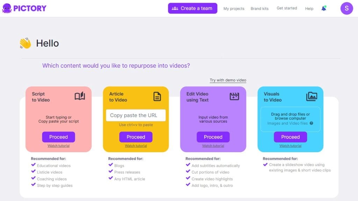358x201 pixels.
Task: Proceed with Visuals to Video
Action: [x=290, y=137]
